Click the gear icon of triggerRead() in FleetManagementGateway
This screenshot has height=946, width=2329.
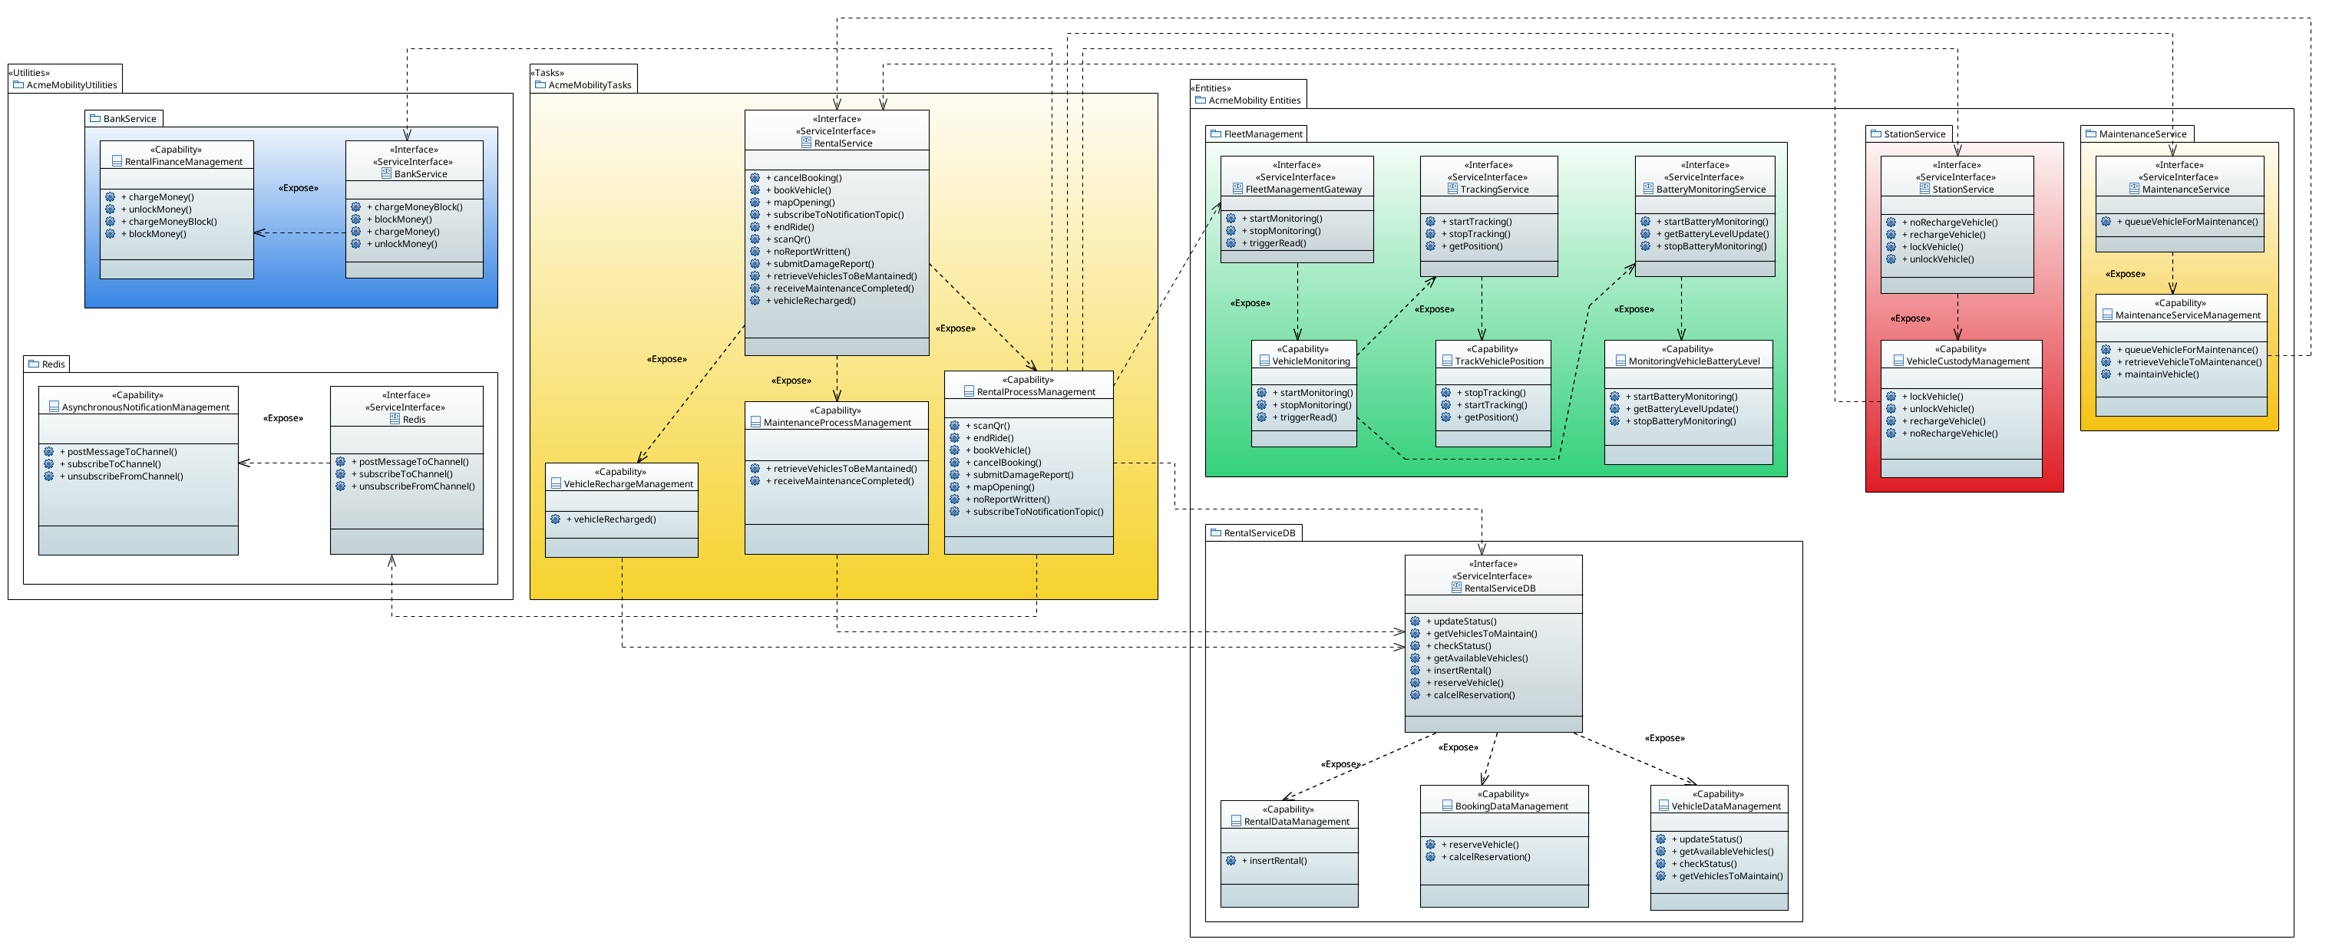[x=1231, y=243]
